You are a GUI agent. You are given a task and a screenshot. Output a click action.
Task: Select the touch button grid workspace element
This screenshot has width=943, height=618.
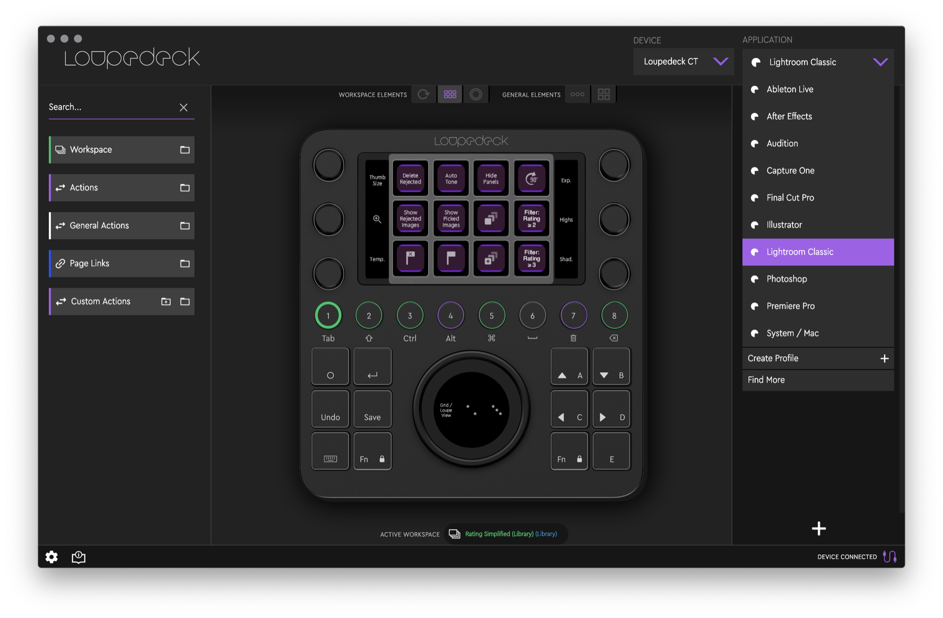point(450,94)
